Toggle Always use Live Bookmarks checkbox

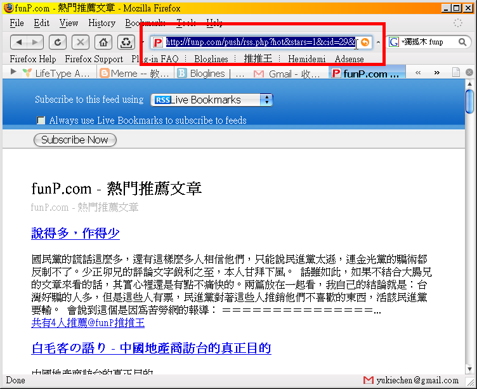(x=41, y=120)
